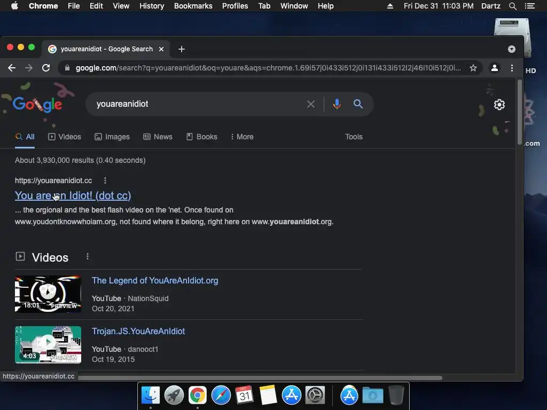Image resolution: width=547 pixels, height=410 pixels.
Task: Open options for youareanidiot.cc result
Action: pyautogui.click(x=105, y=180)
